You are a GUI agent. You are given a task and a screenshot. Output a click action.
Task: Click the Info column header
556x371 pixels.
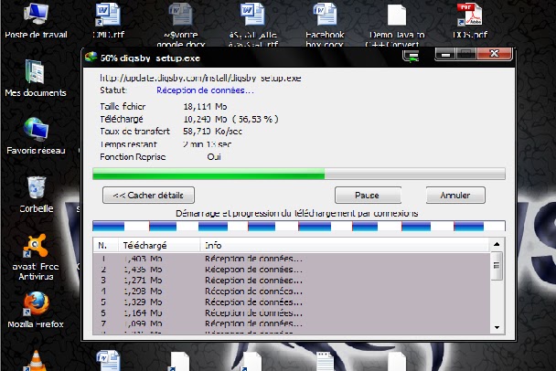click(x=345, y=245)
